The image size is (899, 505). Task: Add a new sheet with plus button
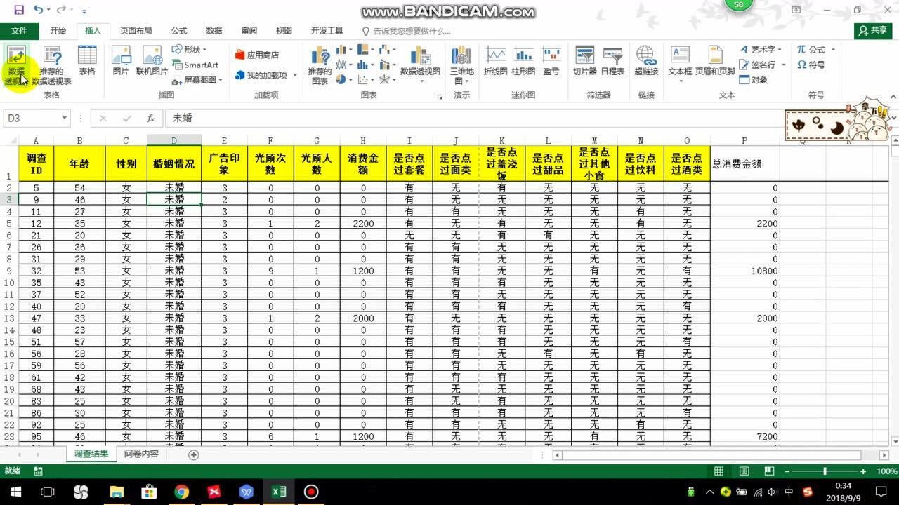pos(194,454)
